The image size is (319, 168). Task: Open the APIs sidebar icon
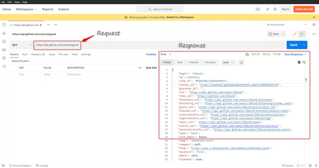click(4, 33)
